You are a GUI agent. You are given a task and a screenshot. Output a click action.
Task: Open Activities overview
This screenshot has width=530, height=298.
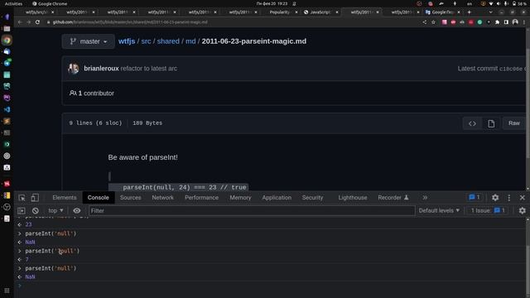tap(13, 3)
